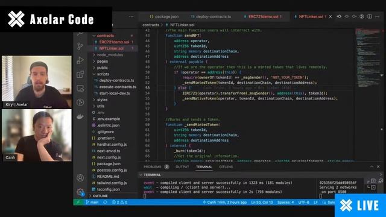Open the GITLENS panel tab

[x=226, y=167]
